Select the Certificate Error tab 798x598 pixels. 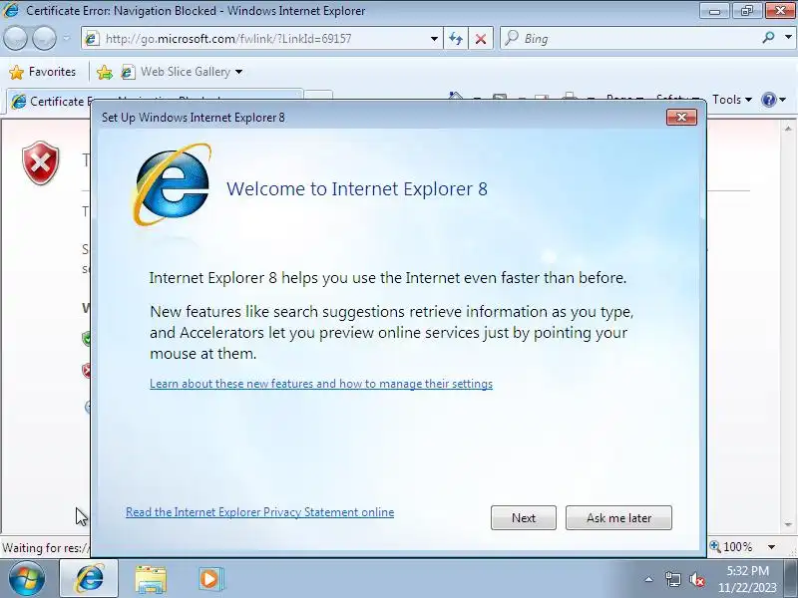[153, 102]
